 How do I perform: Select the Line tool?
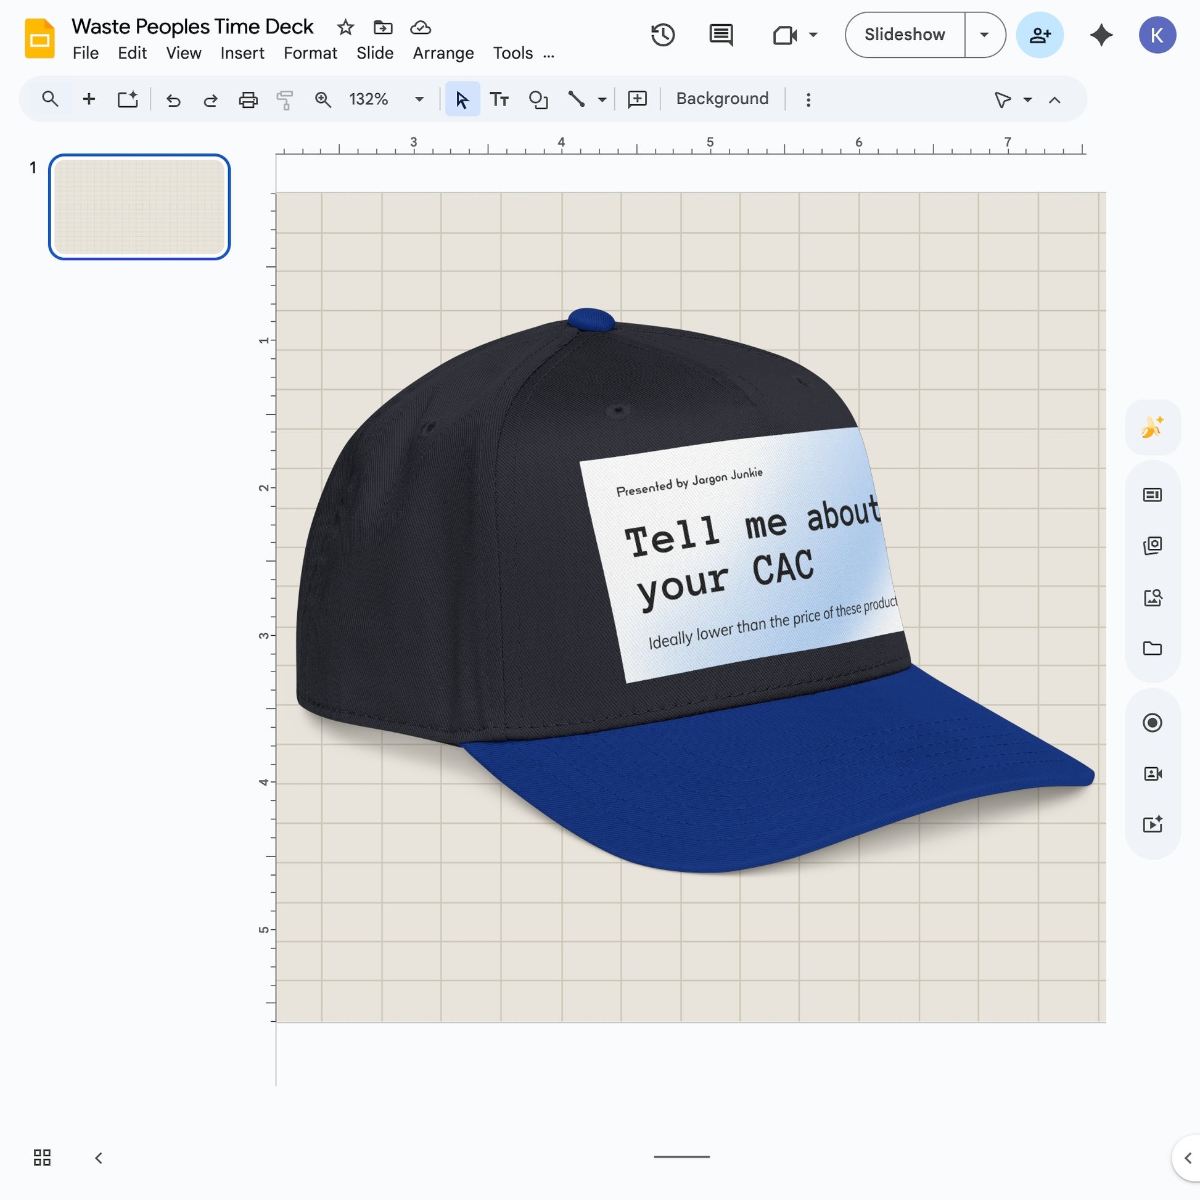click(x=577, y=99)
